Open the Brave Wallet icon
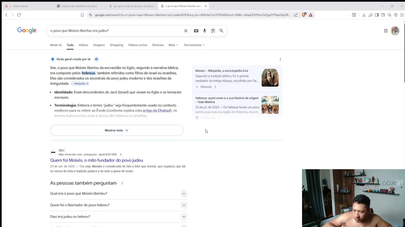The width and height of the screenshot is (405, 227). 383,15
